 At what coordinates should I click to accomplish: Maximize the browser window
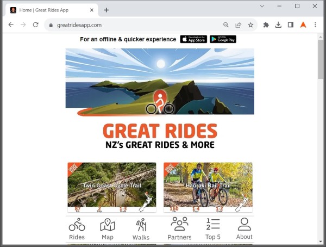pos(297,6)
